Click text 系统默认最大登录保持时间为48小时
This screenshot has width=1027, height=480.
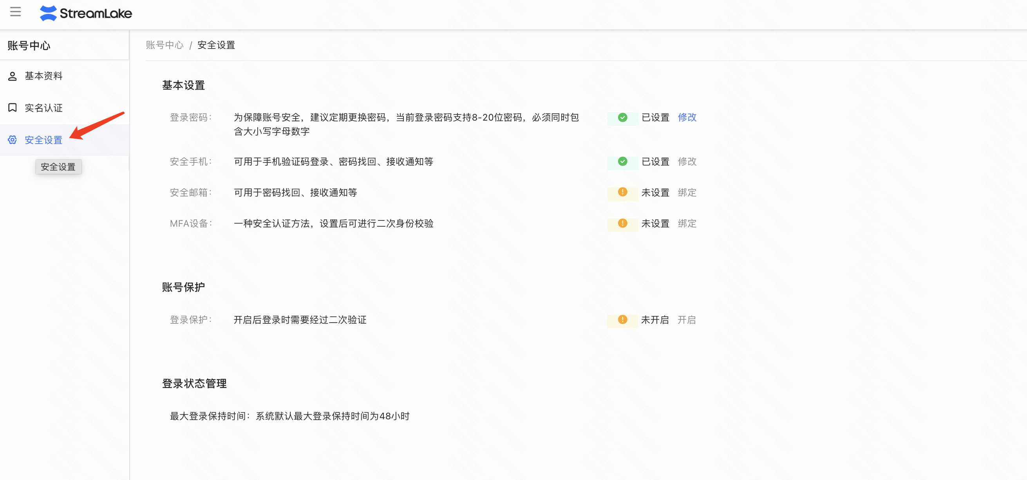(333, 416)
